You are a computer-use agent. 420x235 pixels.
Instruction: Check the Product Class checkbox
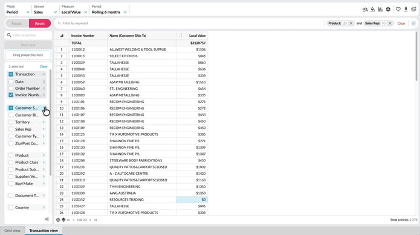(11, 162)
